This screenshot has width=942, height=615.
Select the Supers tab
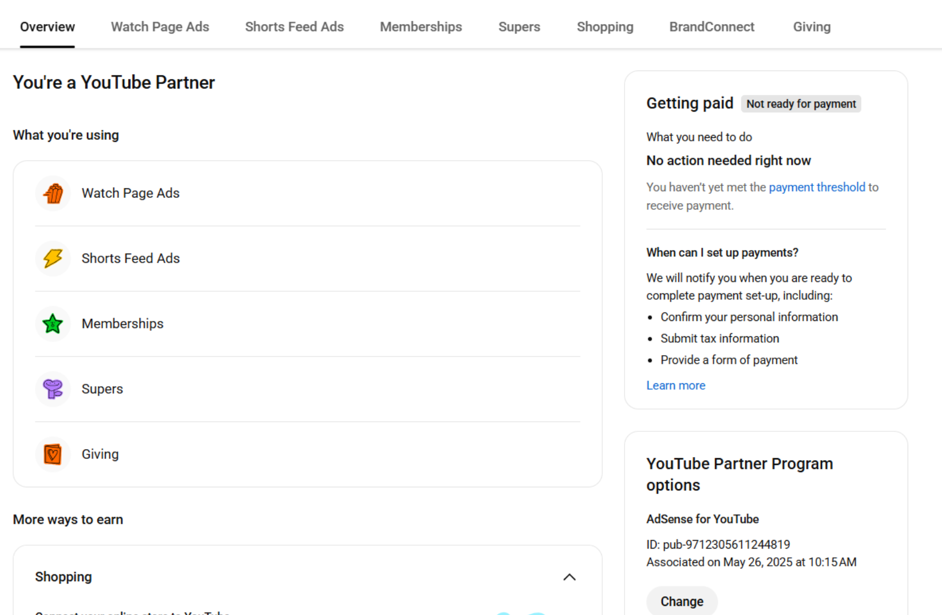coord(519,27)
